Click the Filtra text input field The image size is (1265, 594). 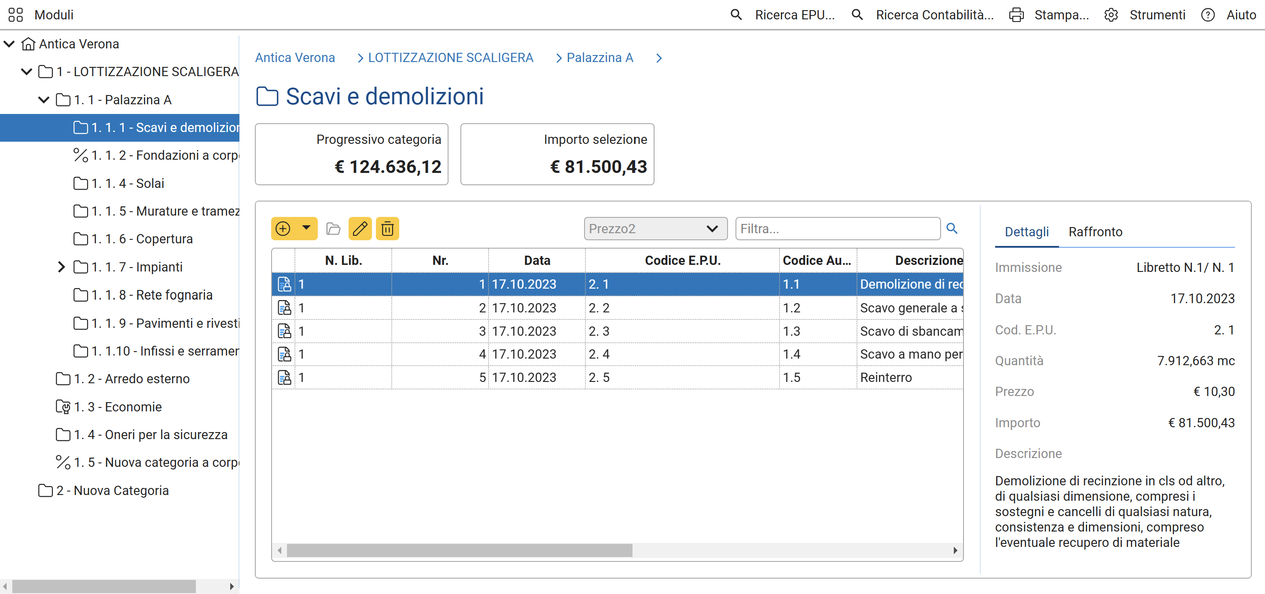tap(837, 229)
